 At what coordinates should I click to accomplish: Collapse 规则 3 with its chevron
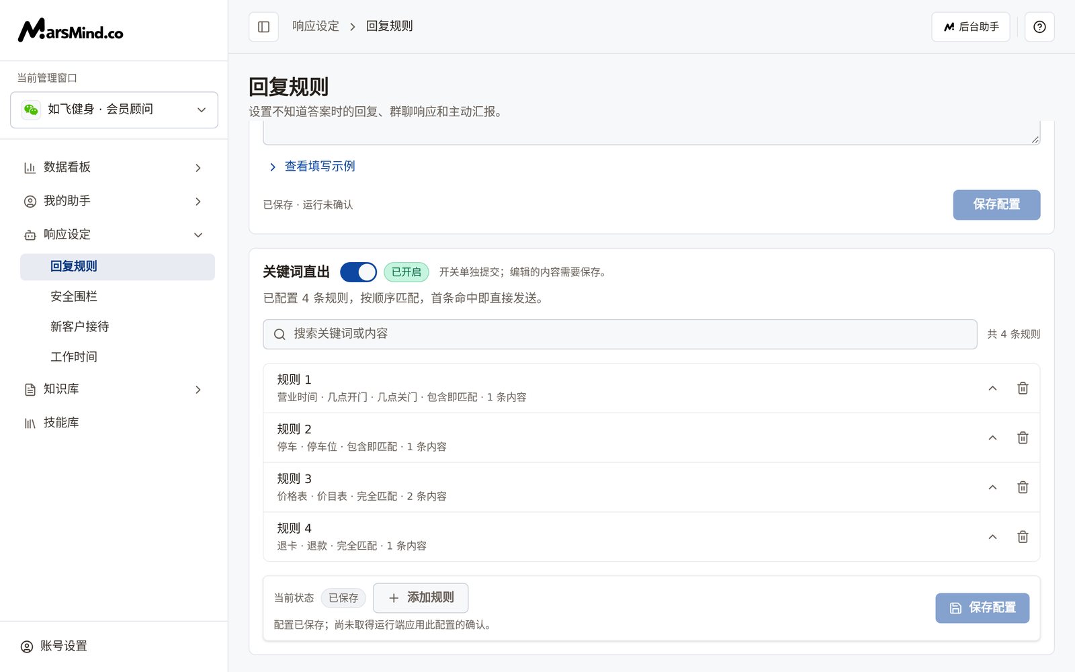click(992, 488)
